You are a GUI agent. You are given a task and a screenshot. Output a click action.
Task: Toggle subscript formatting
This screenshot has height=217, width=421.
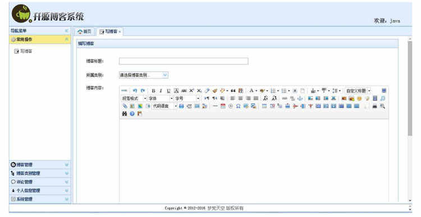pyautogui.click(x=199, y=91)
